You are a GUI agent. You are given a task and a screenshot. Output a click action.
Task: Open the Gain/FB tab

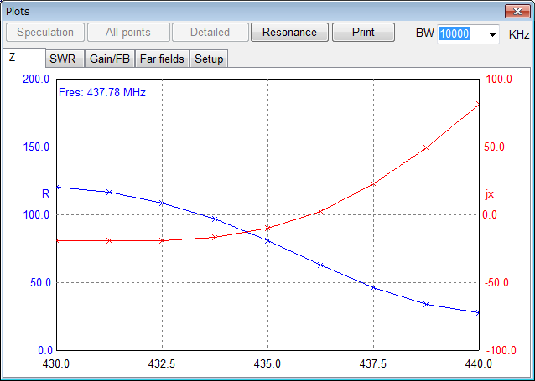pos(110,59)
